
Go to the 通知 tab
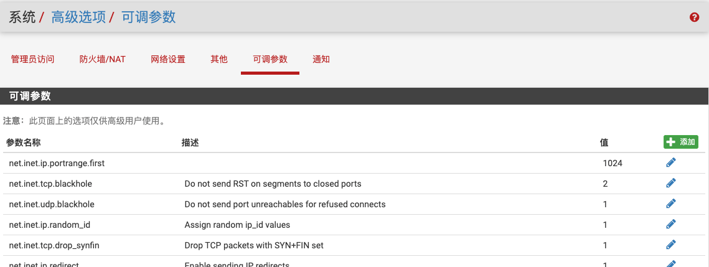321,60
